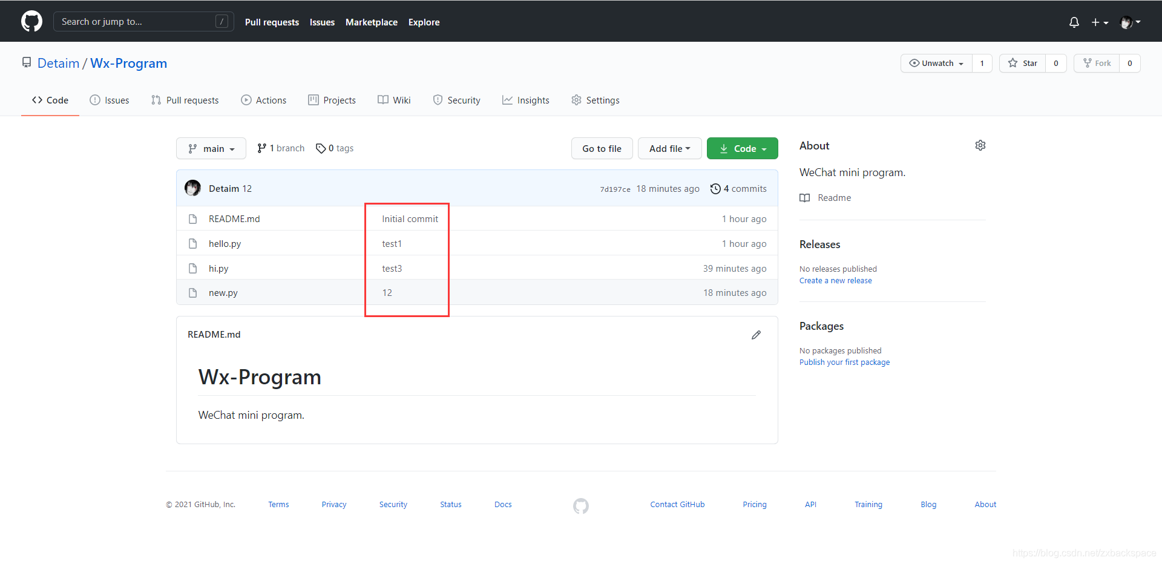This screenshot has height=564, width=1162.
Task: View the 4 commits history
Action: (x=738, y=189)
